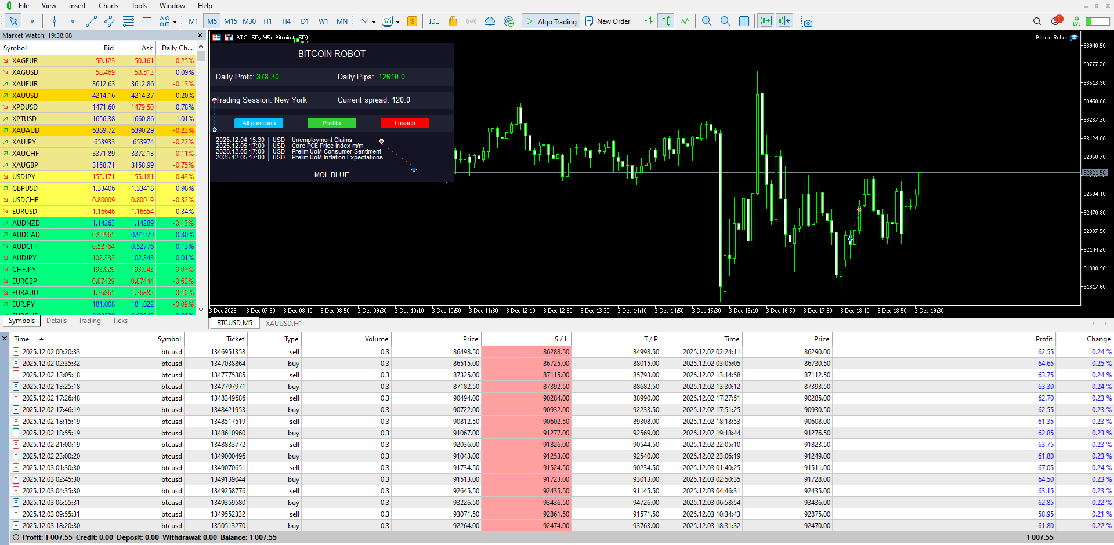Toggle the Algo Trading button
Image resolution: width=1114 pixels, height=545 pixels.
[x=551, y=21]
